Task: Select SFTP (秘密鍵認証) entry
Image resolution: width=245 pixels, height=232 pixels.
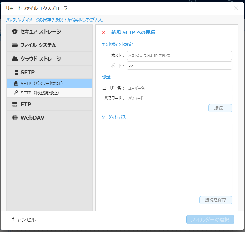Action: (50, 93)
